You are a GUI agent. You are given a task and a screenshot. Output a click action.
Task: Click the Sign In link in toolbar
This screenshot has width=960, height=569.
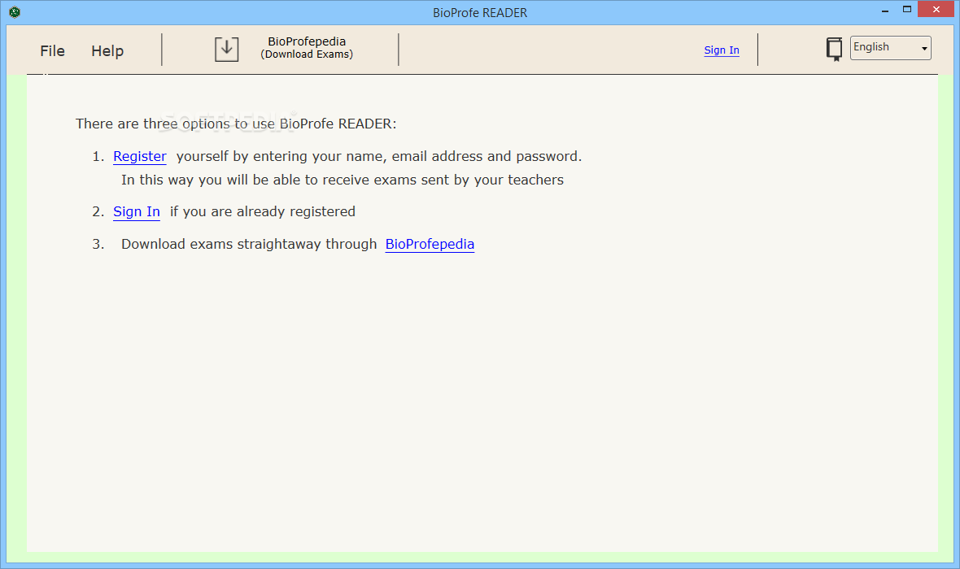[x=722, y=50]
